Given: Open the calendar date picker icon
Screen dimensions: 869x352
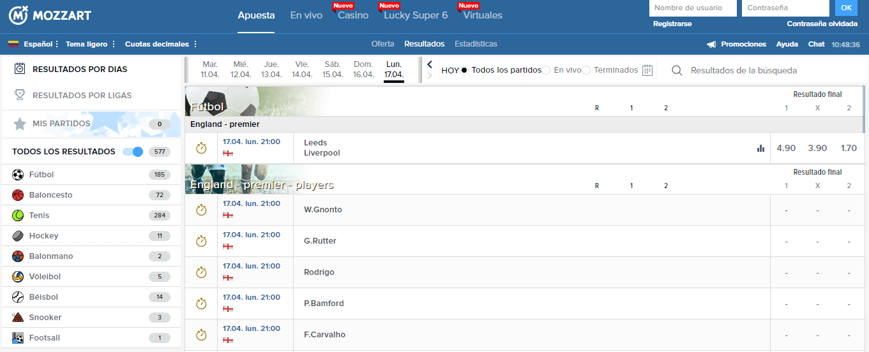Looking at the screenshot, I should 647,70.
